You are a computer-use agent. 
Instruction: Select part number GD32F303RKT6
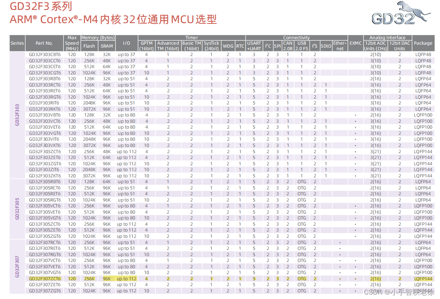point(45,109)
